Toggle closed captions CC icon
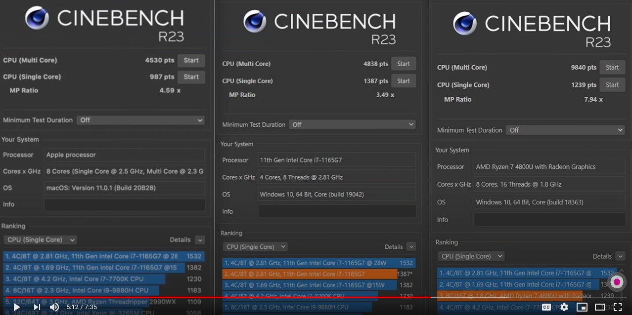Screen dimensions: 632x315 pos(546,307)
